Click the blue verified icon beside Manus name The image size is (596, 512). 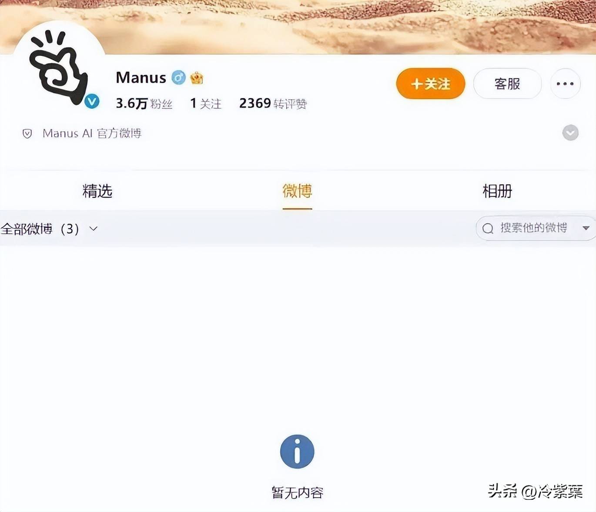point(178,77)
